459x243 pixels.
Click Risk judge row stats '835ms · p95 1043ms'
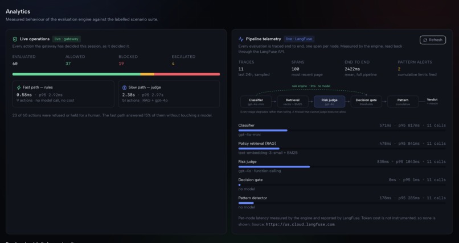click(x=398, y=162)
